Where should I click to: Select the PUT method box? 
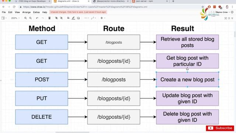[42, 98]
